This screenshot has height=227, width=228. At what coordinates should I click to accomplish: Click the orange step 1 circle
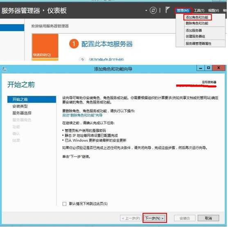click(74, 44)
